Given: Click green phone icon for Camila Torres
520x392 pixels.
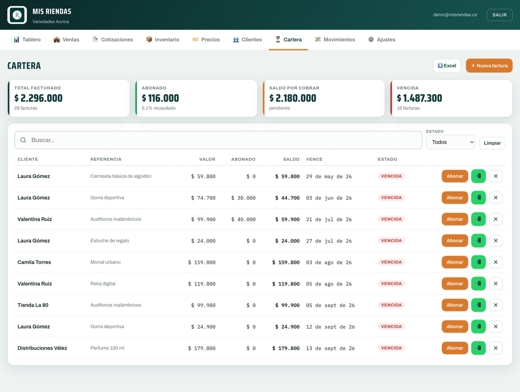Looking at the screenshot, I should (x=478, y=262).
